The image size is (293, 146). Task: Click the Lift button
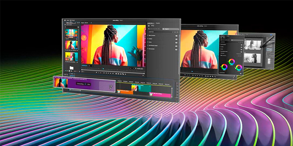[x=116, y=74]
